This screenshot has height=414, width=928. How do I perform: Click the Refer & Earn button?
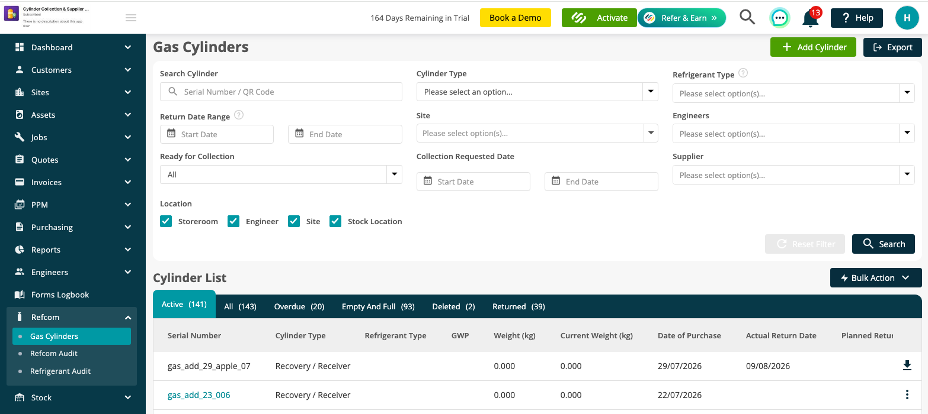[681, 18]
